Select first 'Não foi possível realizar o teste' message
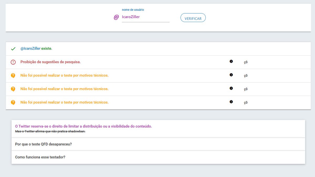The width and height of the screenshot is (315, 177). 65,76
